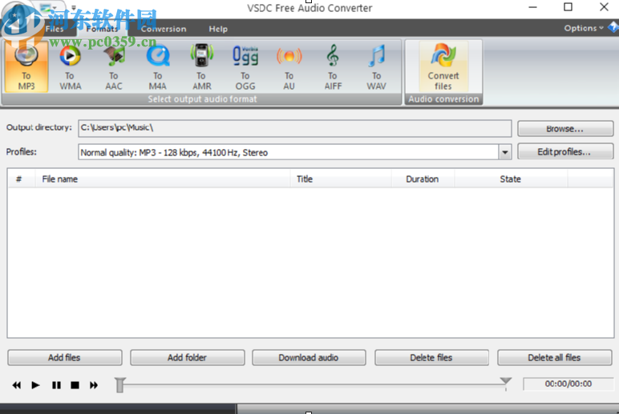Click the Delete all files button
This screenshot has height=414, width=619.
[554, 358]
